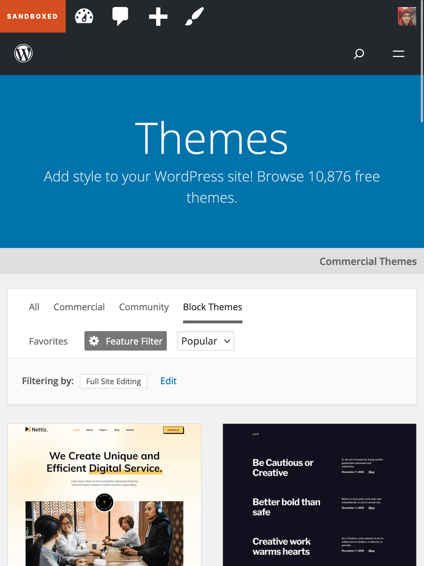Click the 'Filtering by:' label

click(48, 381)
